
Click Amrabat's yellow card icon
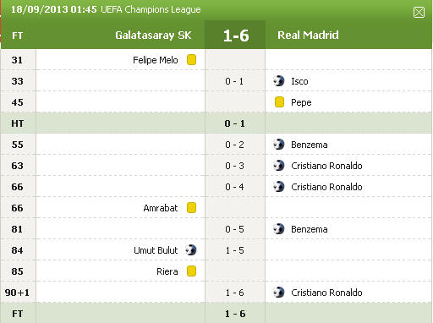coord(191,208)
